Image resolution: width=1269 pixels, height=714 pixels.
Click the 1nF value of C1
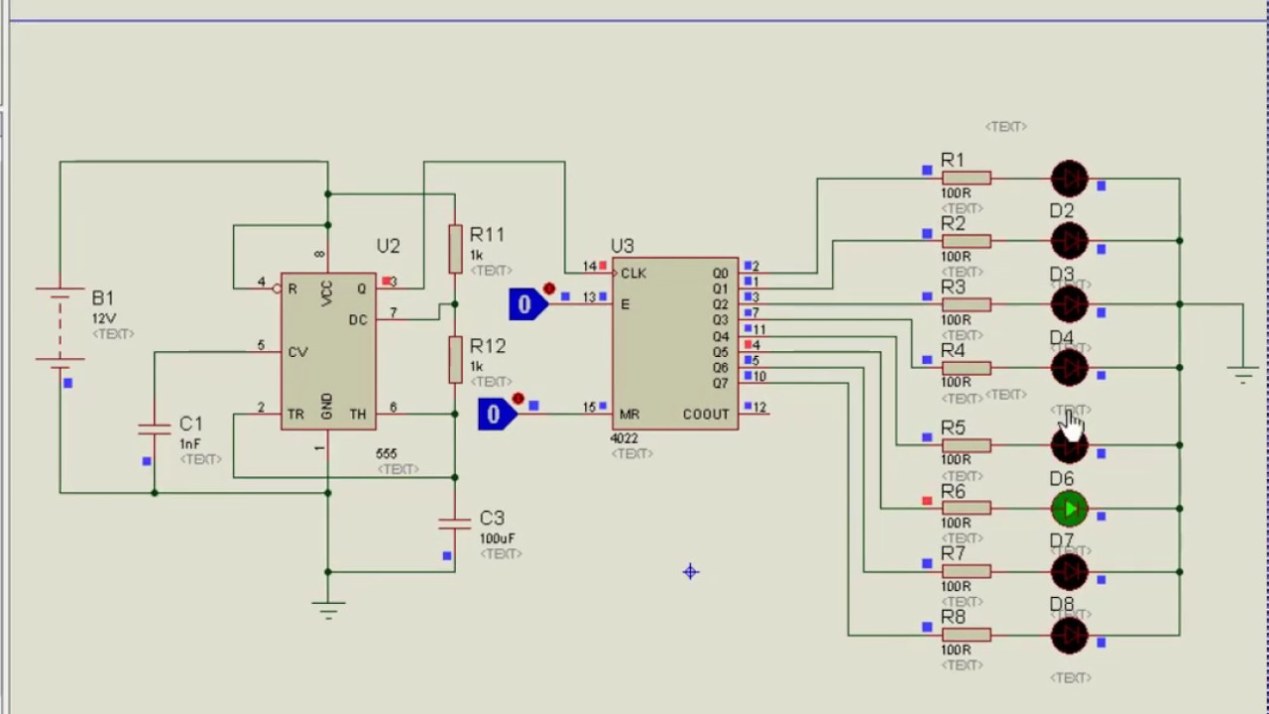[x=190, y=444]
